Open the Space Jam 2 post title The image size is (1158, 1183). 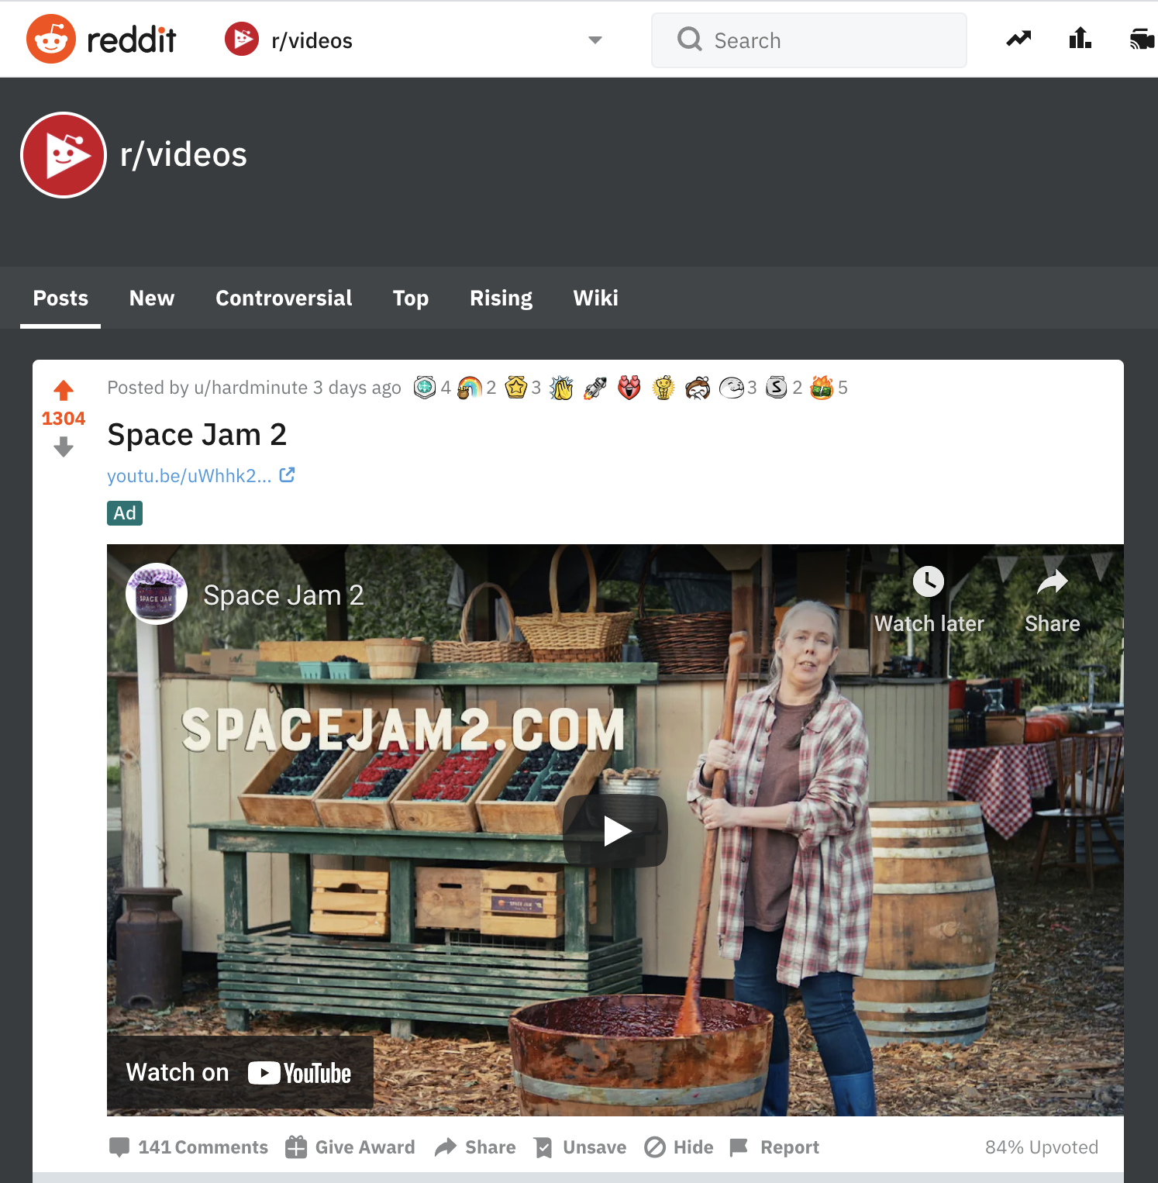pyautogui.click(x=197, y=435)
